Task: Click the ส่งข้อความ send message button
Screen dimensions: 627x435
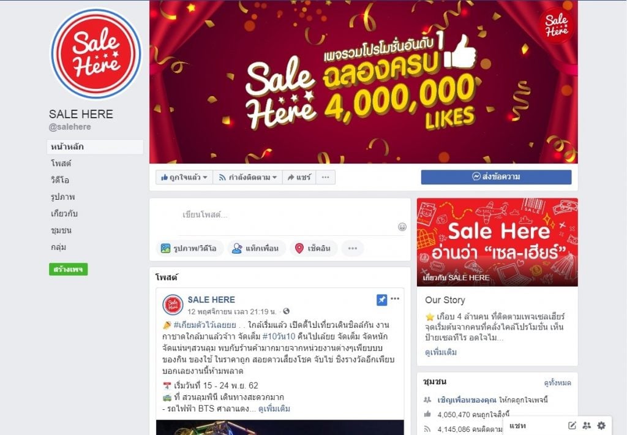Action: point(496,177)
